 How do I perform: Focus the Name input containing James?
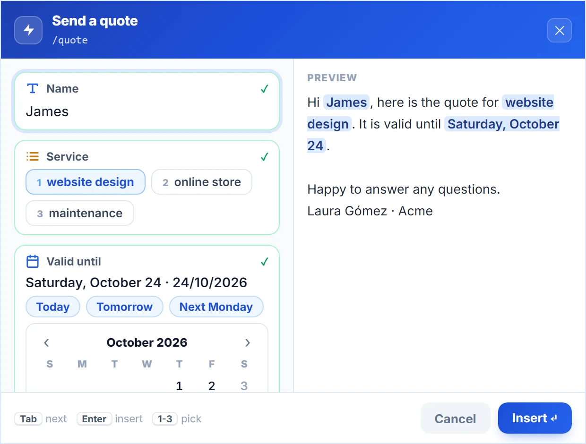[147, 111]
